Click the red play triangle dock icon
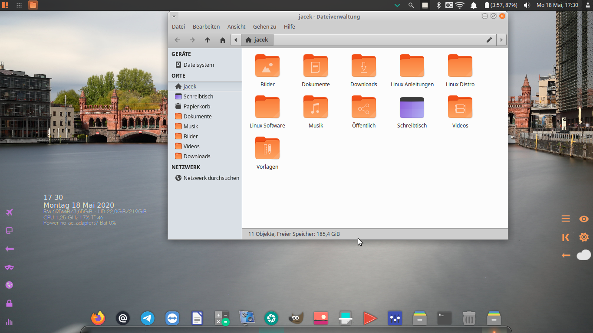 point(370,318)
